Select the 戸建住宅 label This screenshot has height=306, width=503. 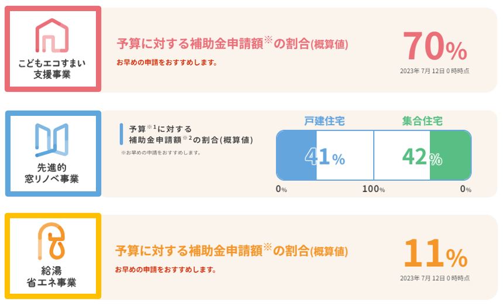(324, 121)
